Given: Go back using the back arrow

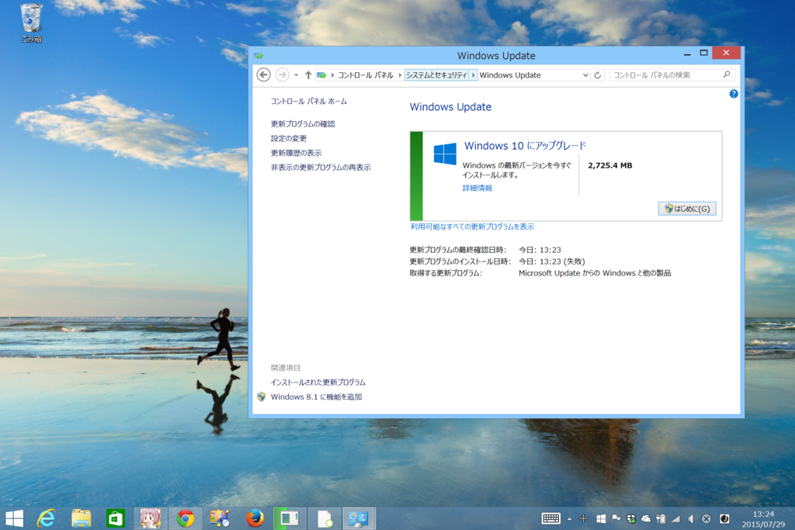Looking at the screenshot, I should coord(264,75).
